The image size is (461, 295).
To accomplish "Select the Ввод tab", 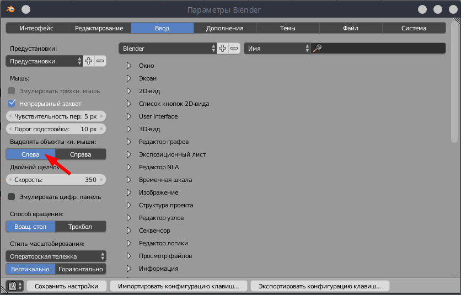I will pyautogui.click(x=162, y=28).
